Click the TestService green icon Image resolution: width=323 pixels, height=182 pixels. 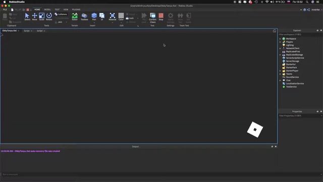coord(284,86)
